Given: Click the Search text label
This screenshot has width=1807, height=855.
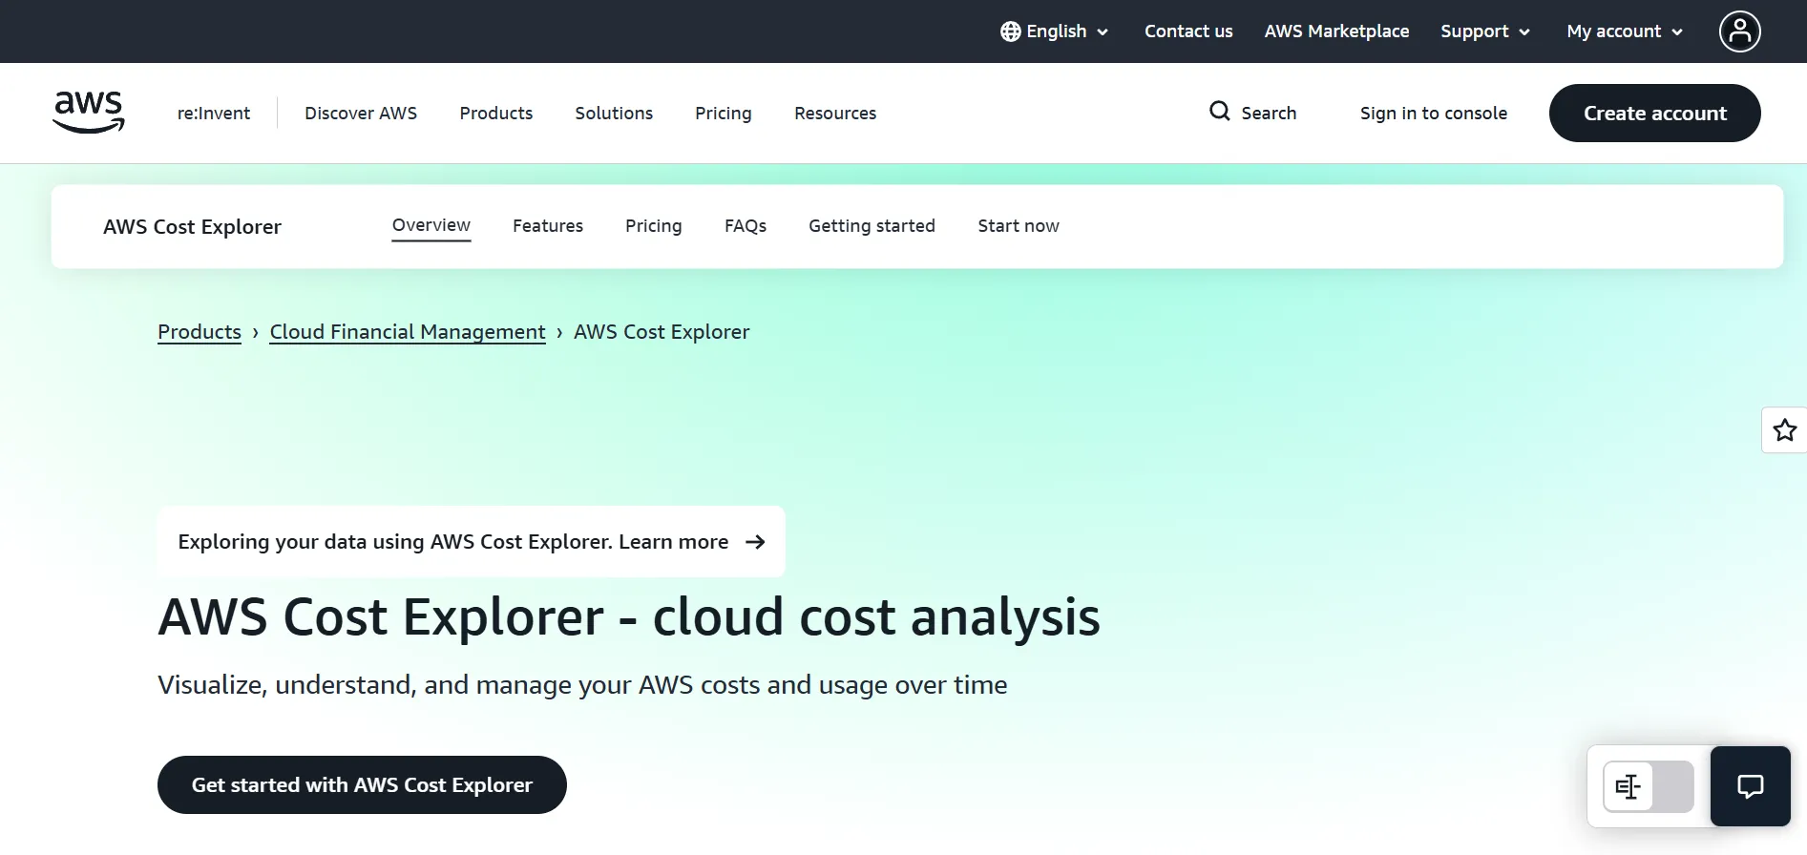Looking at the screenshot, I should click(x=1269, y=113).
